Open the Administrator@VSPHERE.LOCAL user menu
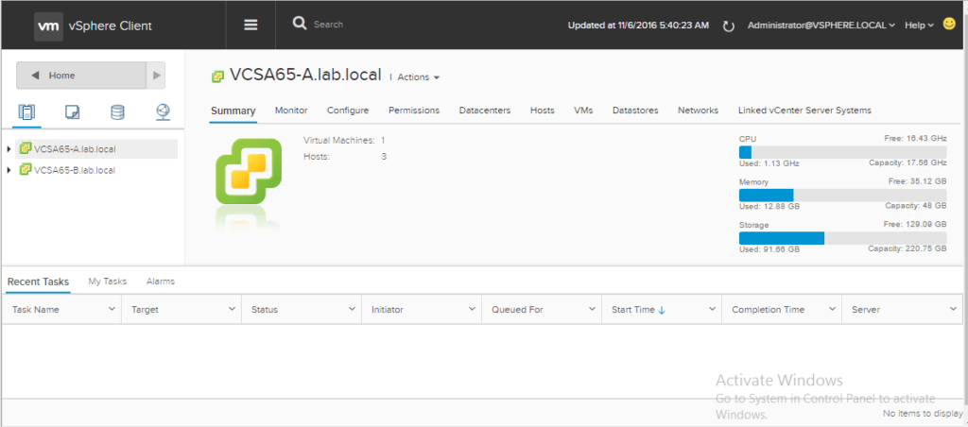 [x=821, y=26]
